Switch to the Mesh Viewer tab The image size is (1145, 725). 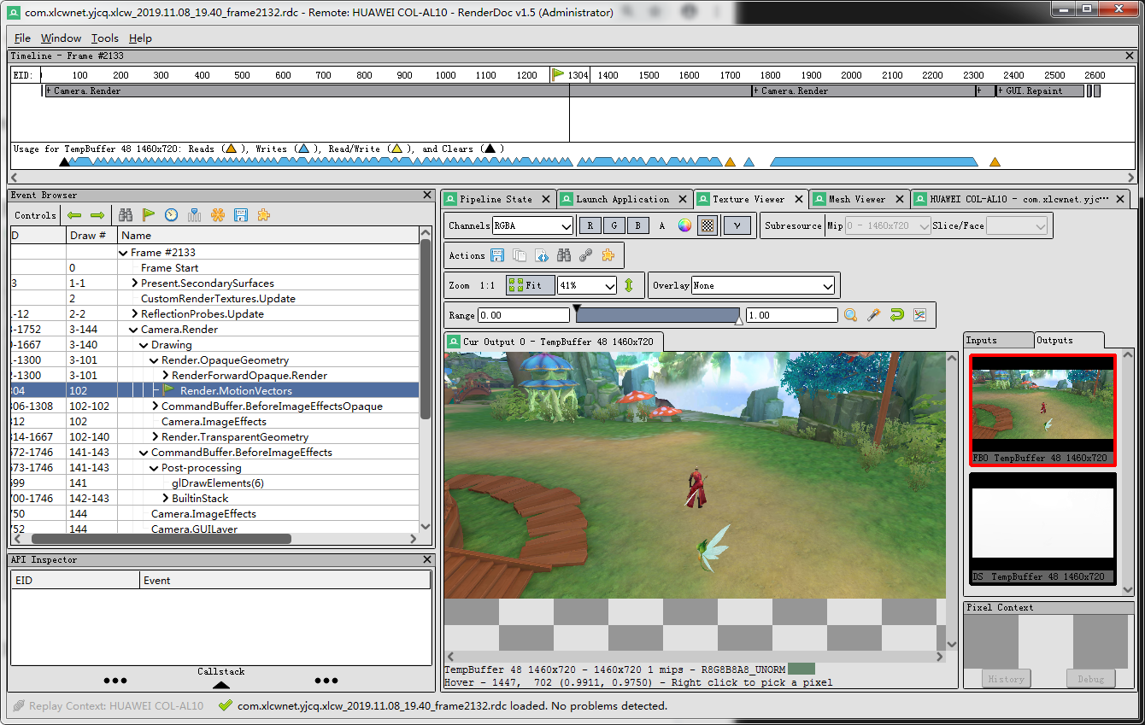858,198
